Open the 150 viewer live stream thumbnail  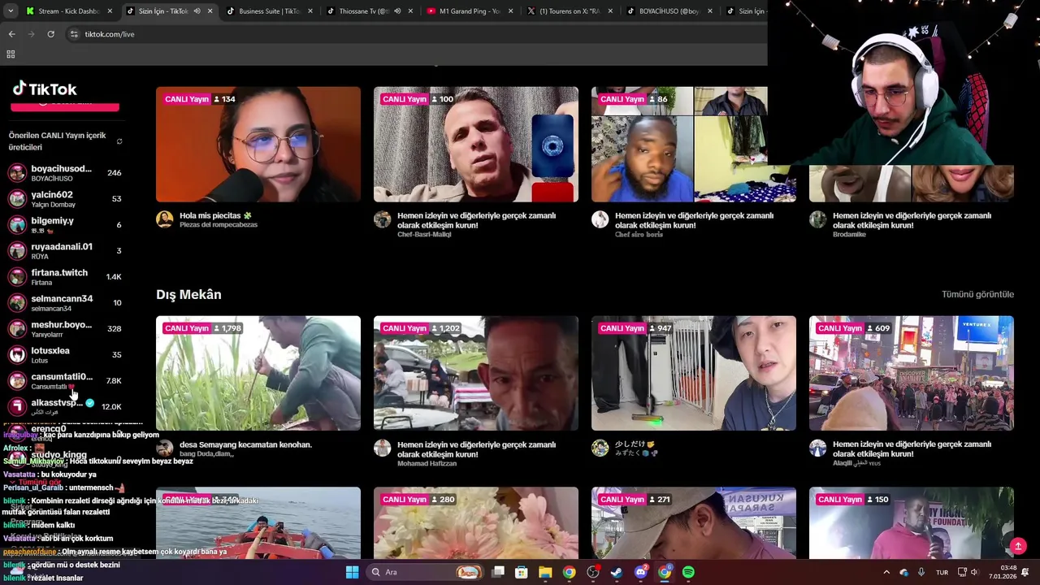912,523
